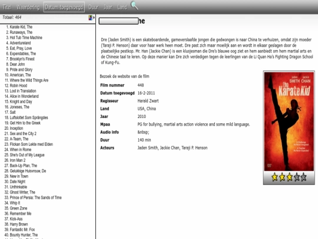Select Sex and the City 2
Screen dimensions: 318x239
click(23, 133)
